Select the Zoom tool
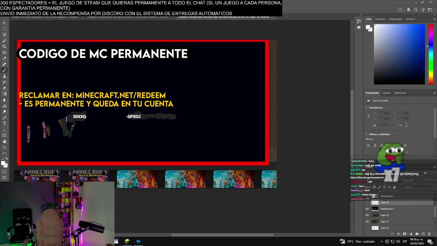Screen dimensions: 437x246 (x=4, y=147)
